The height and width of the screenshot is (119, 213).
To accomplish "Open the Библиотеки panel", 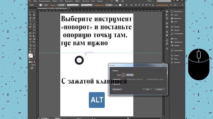I will (176, 18).
